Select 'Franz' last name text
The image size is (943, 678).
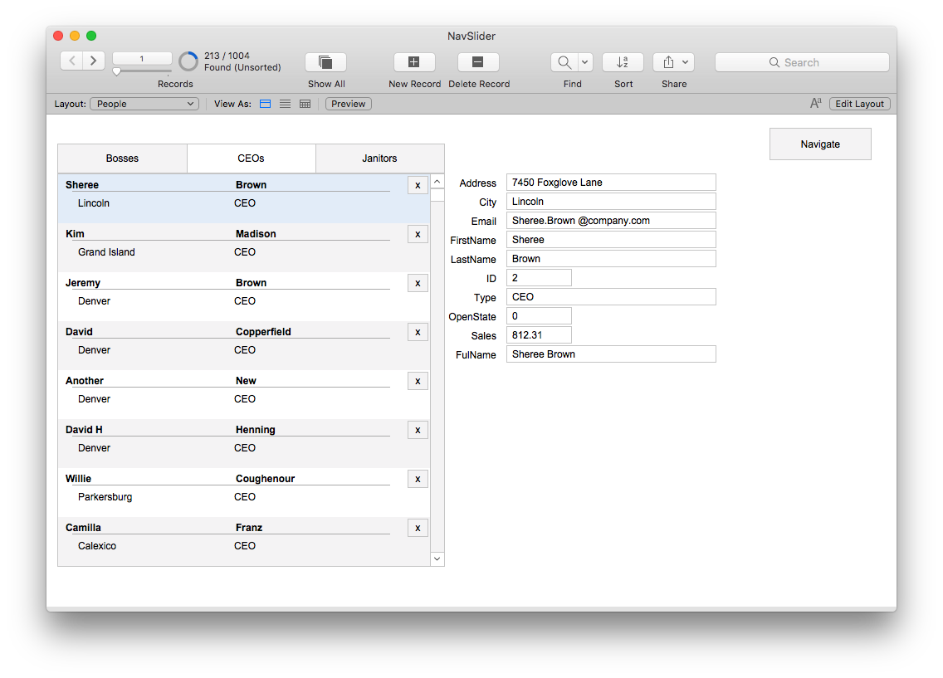pos(249,528)
